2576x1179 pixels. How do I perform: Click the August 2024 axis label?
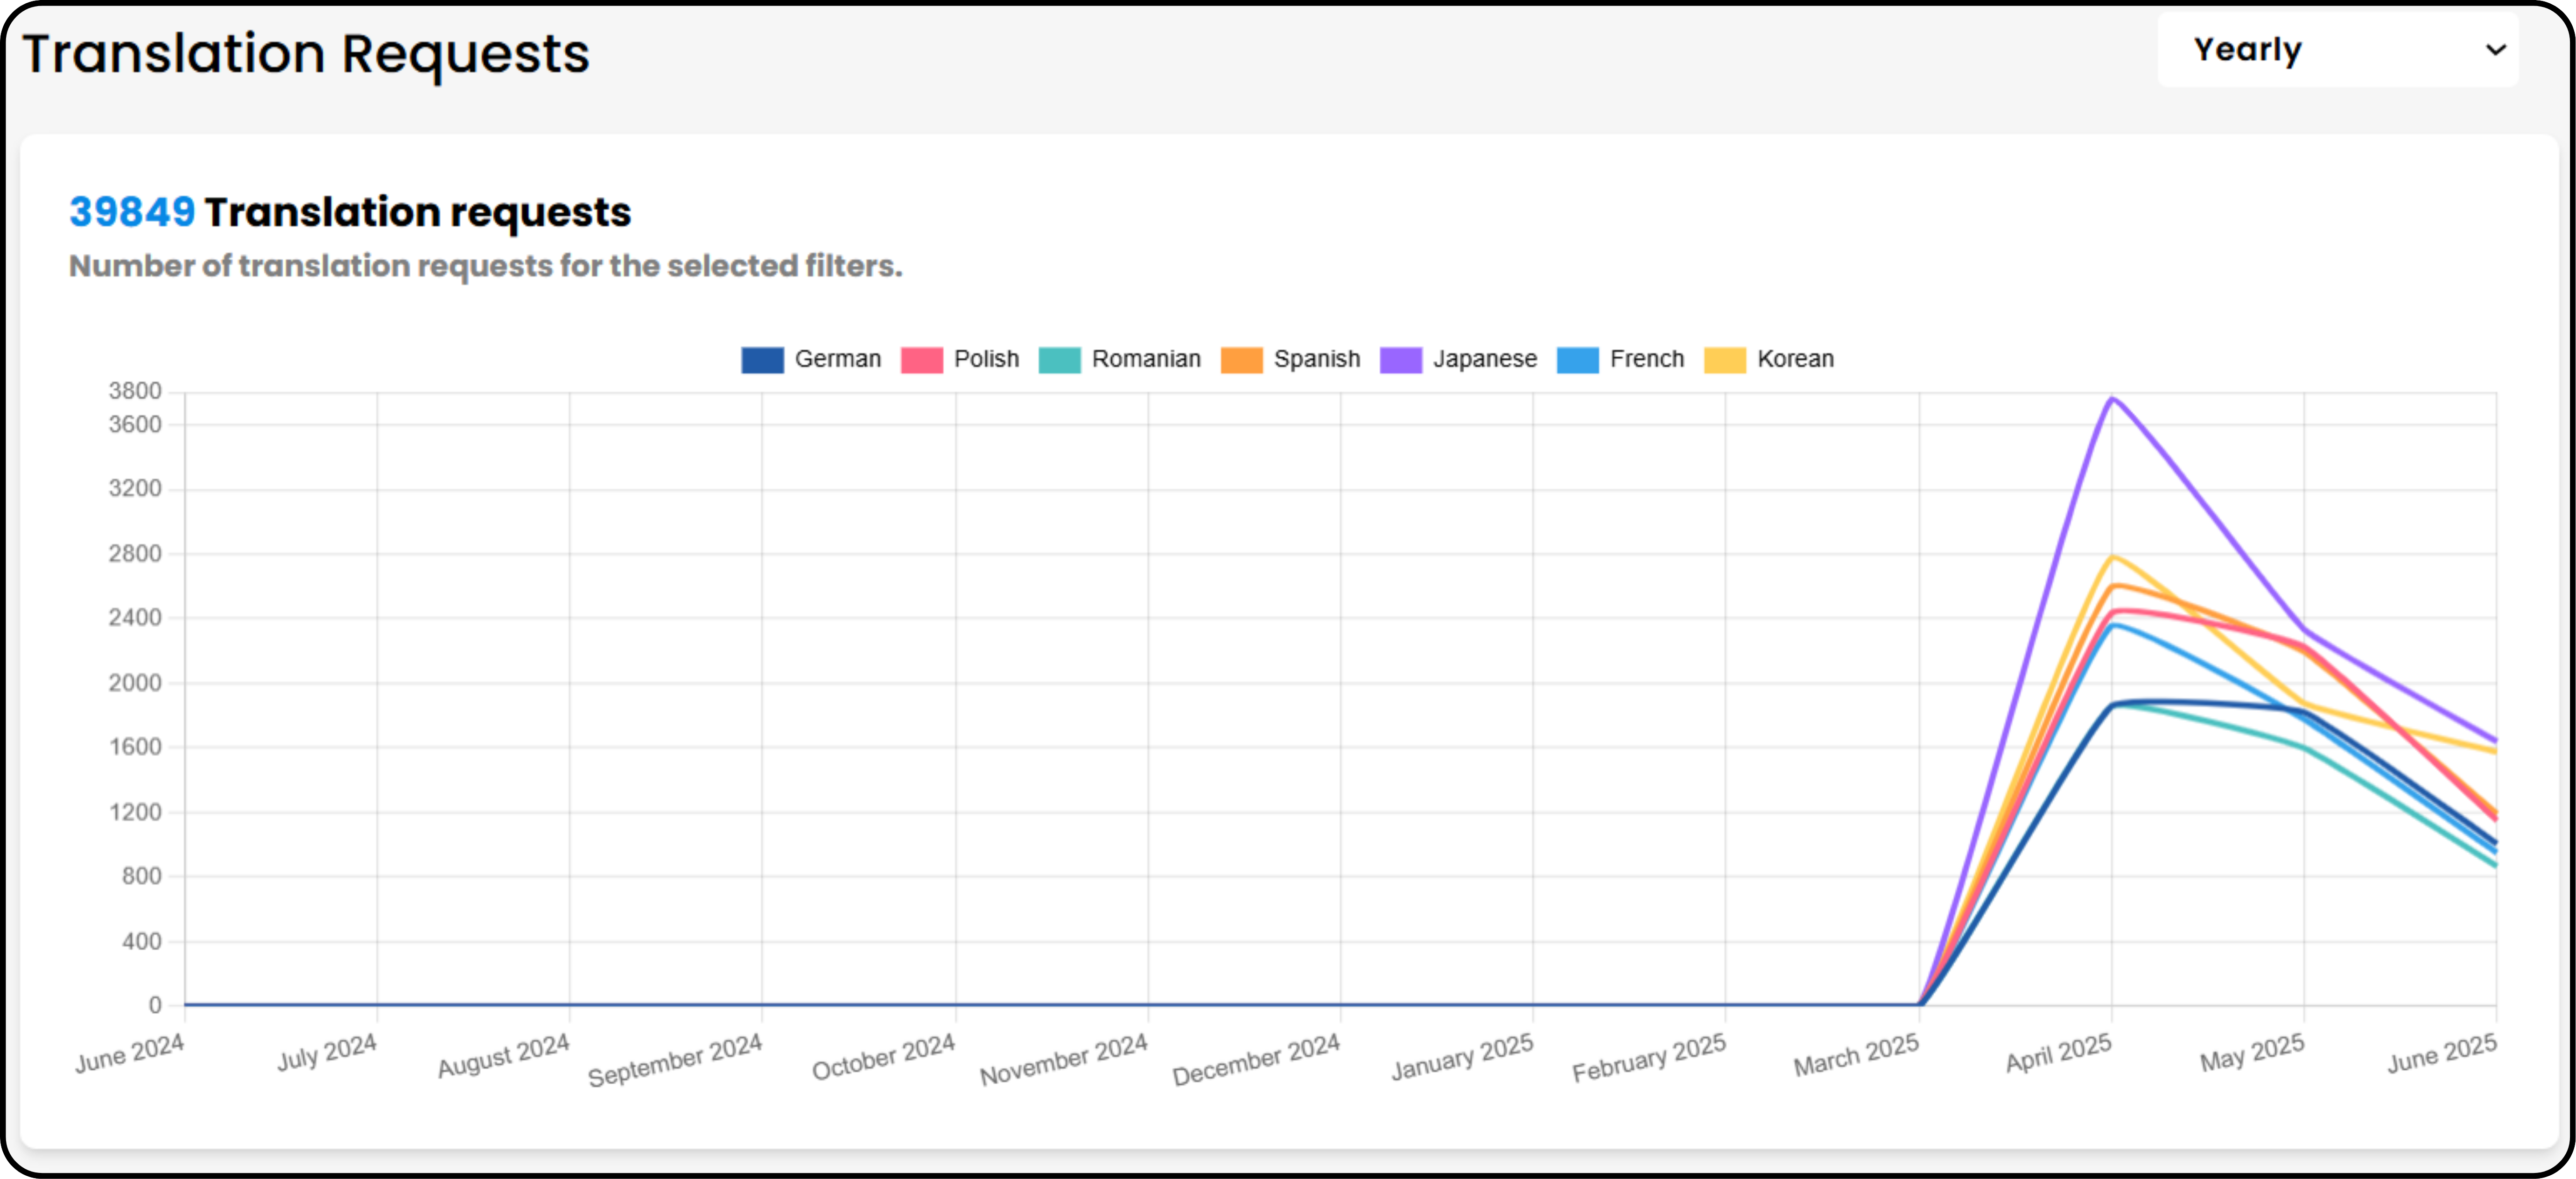(x=503, y=1057)
